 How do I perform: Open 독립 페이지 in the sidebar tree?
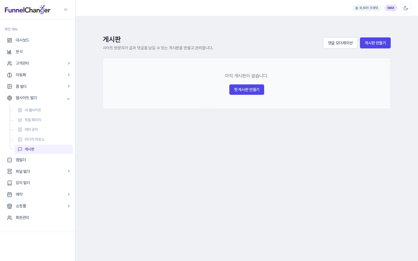(44, 120)
